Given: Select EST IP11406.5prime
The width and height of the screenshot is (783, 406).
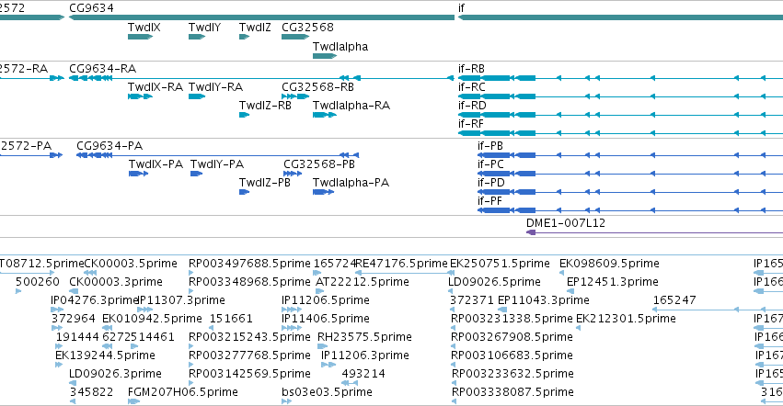Looking at the screenshot, I should 326,319.
